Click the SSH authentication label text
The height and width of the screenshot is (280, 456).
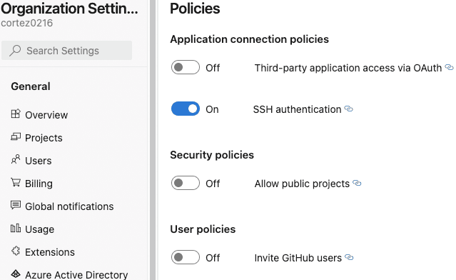tap(297, 109)
